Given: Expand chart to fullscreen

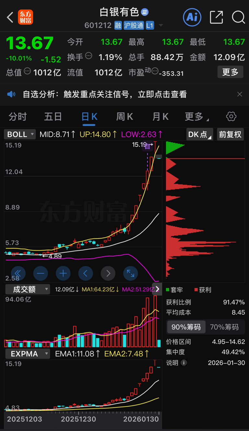Looking at the screenshot, I should point(131,274).
